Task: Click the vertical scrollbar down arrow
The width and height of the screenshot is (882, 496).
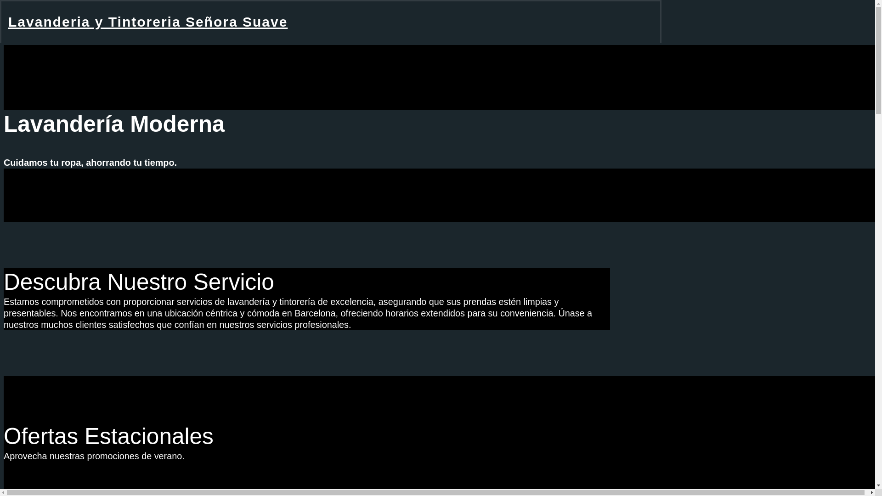Action: 879,486
